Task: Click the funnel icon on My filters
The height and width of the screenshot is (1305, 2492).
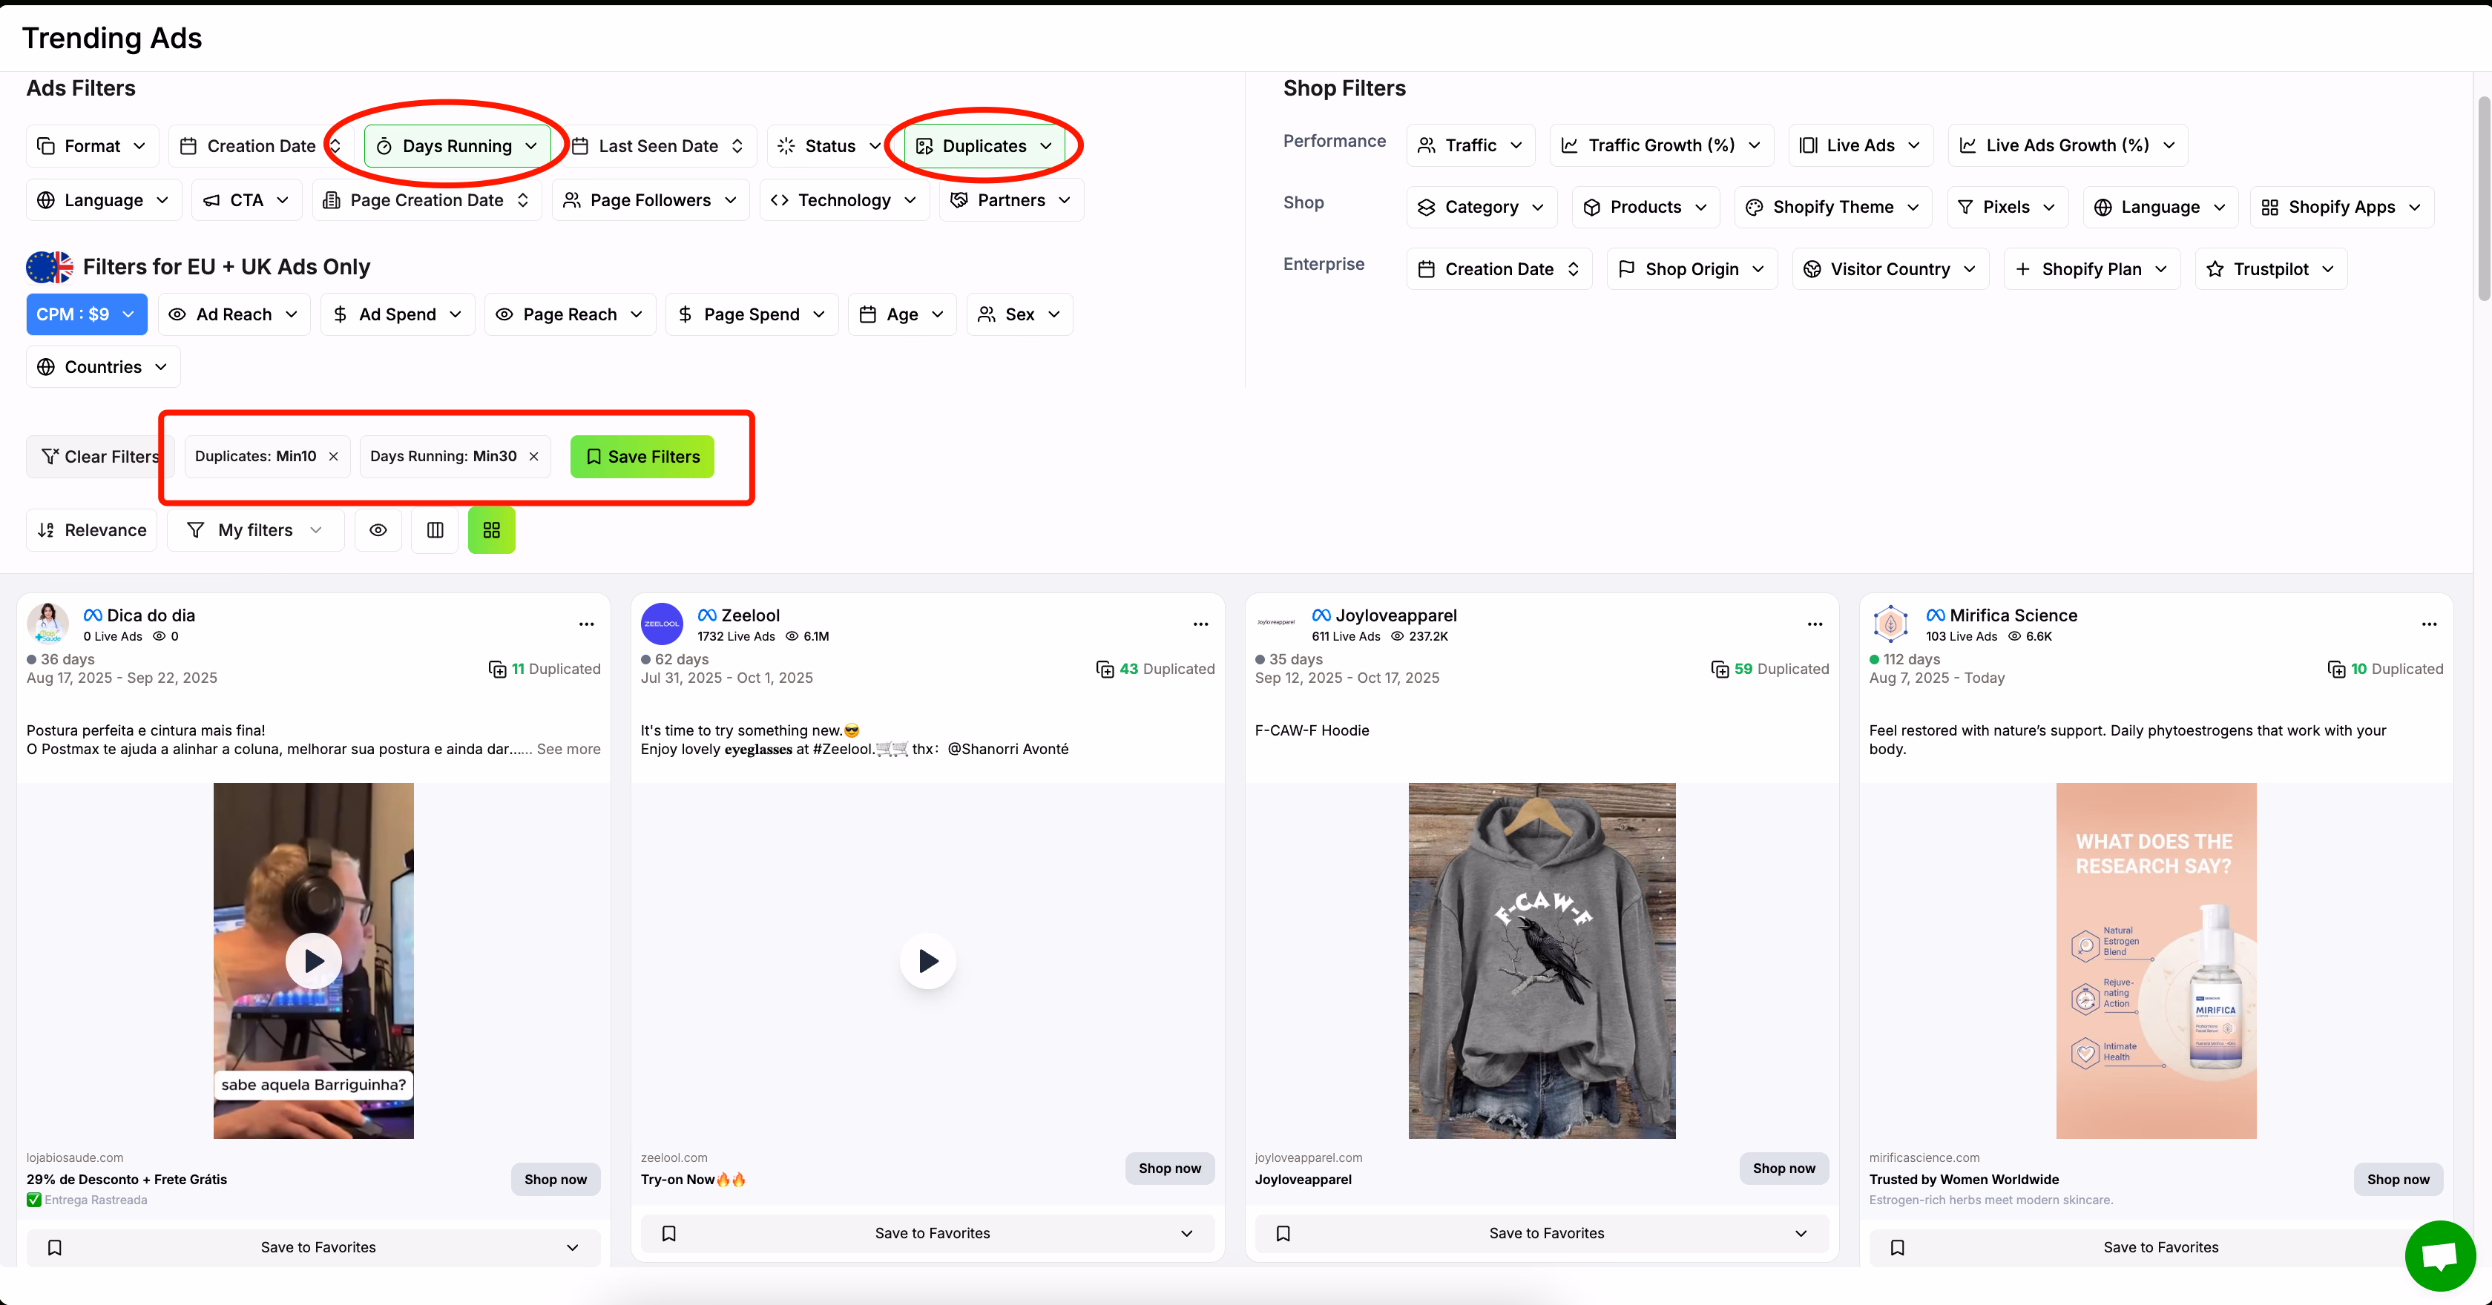Action: [195, 529]
